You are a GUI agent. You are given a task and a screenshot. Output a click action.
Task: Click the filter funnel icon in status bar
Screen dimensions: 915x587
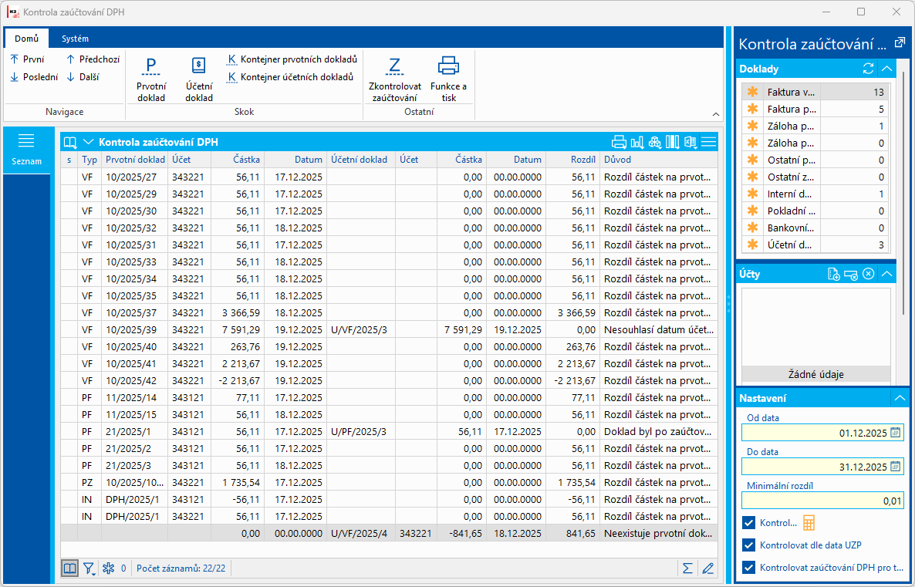click(89, 568)
